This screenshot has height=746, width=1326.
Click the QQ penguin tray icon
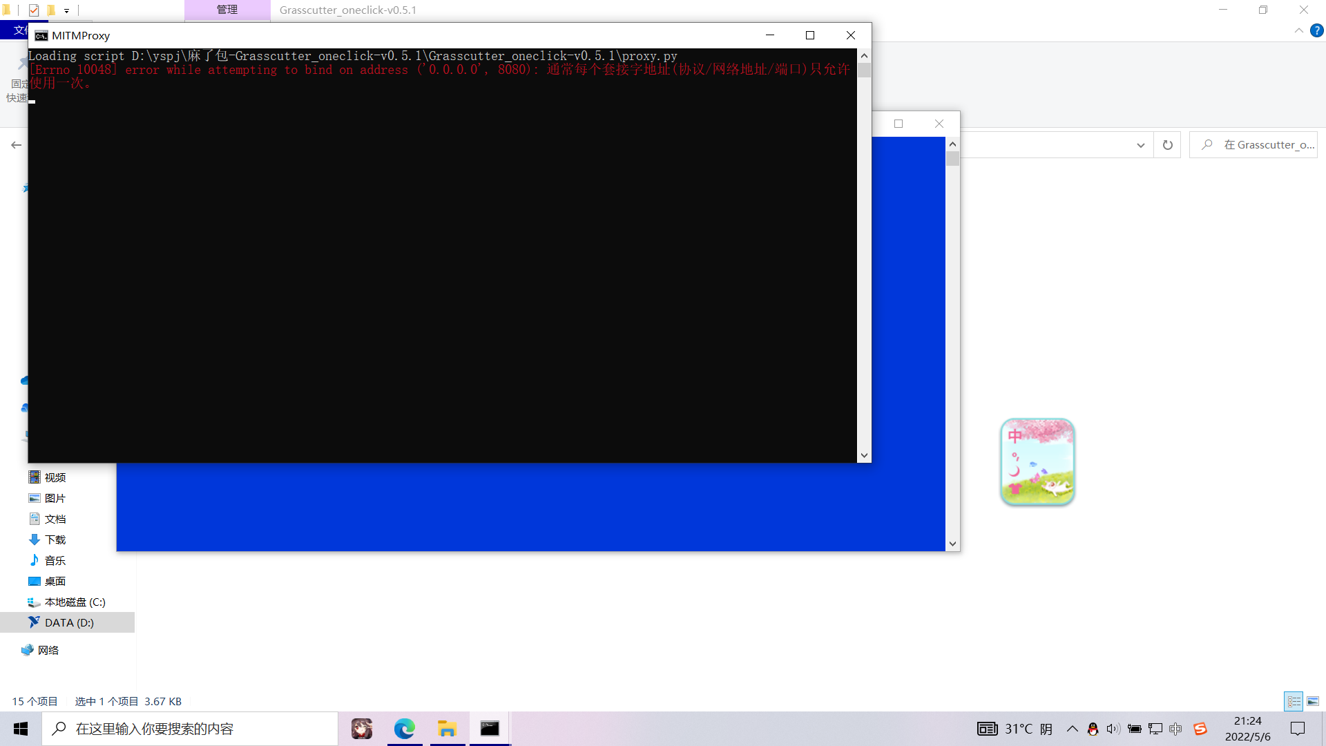pos(1093,729)
